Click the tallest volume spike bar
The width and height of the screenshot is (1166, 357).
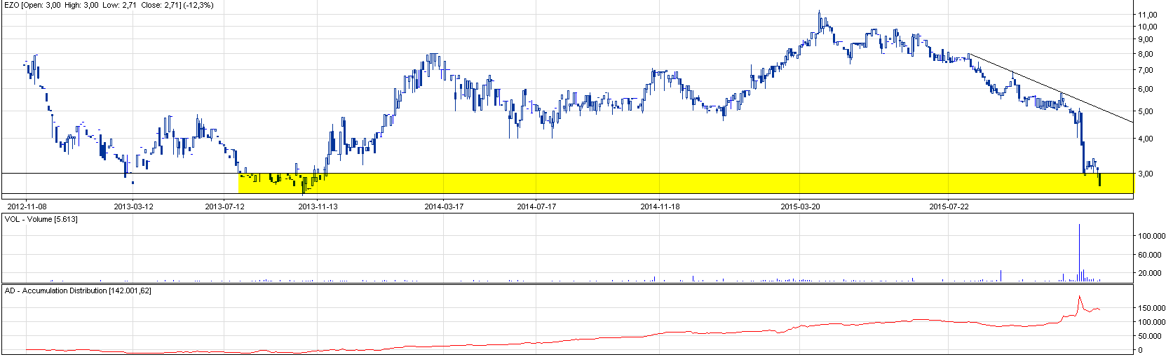click(x=1079, y=252)
